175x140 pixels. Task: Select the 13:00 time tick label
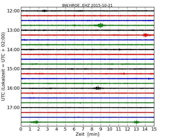click(x=13, y=30)
